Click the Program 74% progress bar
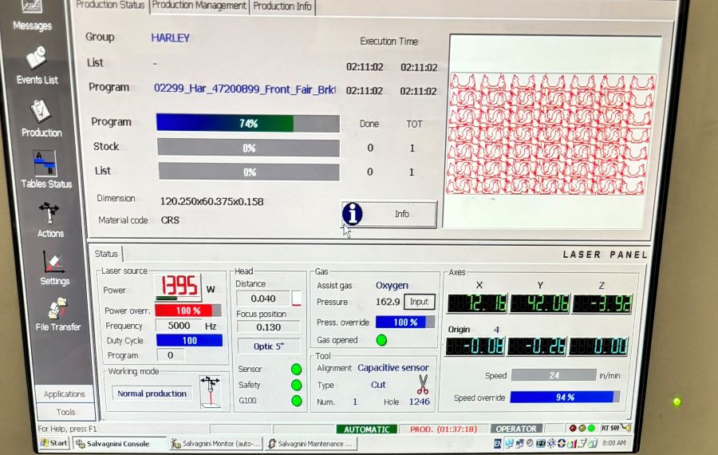Viewport: 718px width, 455px height. point(248,123)
